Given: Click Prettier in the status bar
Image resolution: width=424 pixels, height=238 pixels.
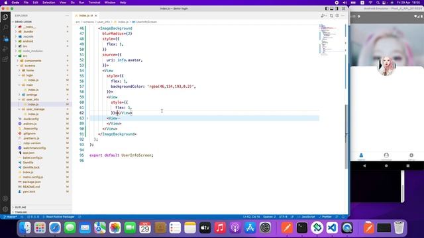Looking at the screenshot, I should (325, 217).
